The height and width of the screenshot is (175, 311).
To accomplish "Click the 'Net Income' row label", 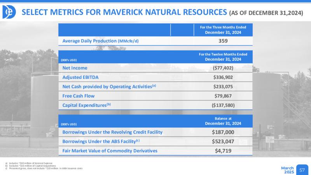I will [75, 68].
